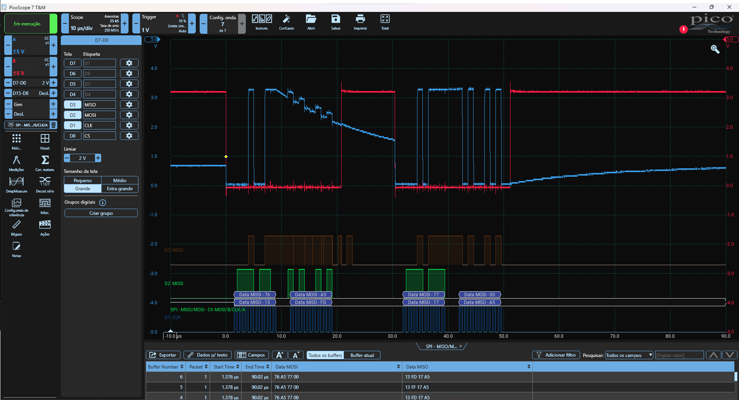Image resolution: width=739 pixels, height=400 pixels.
Task: Increase timebase with Scope plus button
Action: [125, 23]
